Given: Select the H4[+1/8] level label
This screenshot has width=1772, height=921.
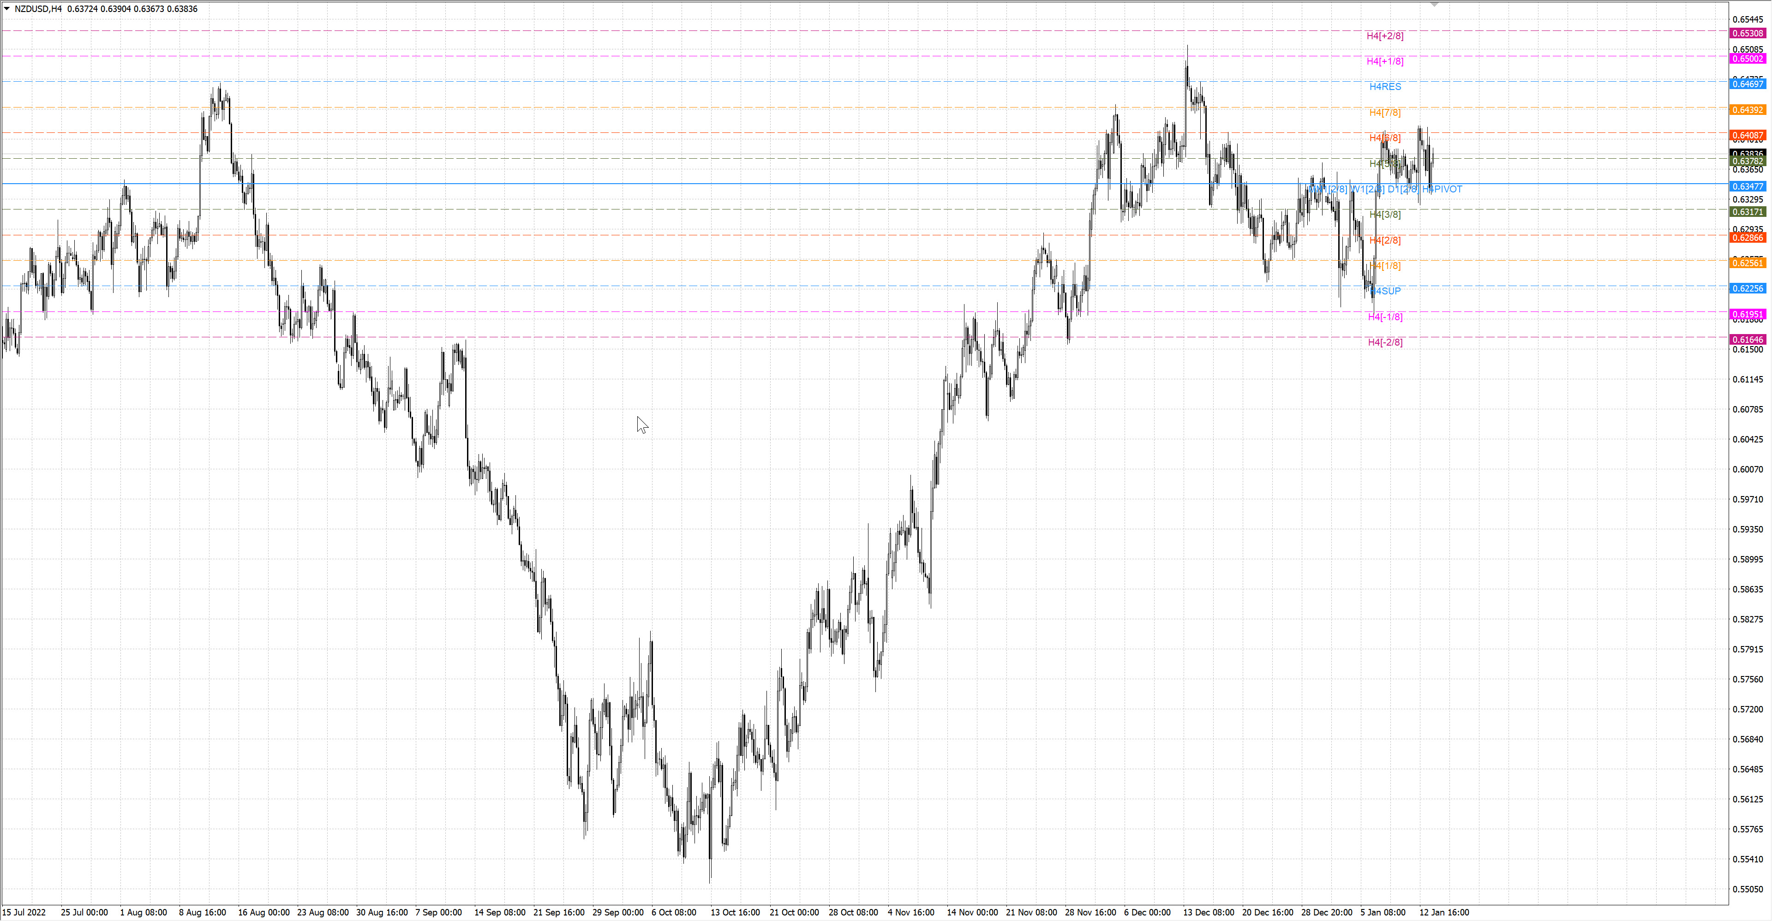Looking at the screenshot, I should click(x=1385, y=61).
